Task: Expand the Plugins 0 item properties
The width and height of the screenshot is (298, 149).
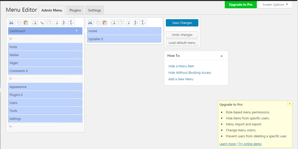Action: click(77, 95)
